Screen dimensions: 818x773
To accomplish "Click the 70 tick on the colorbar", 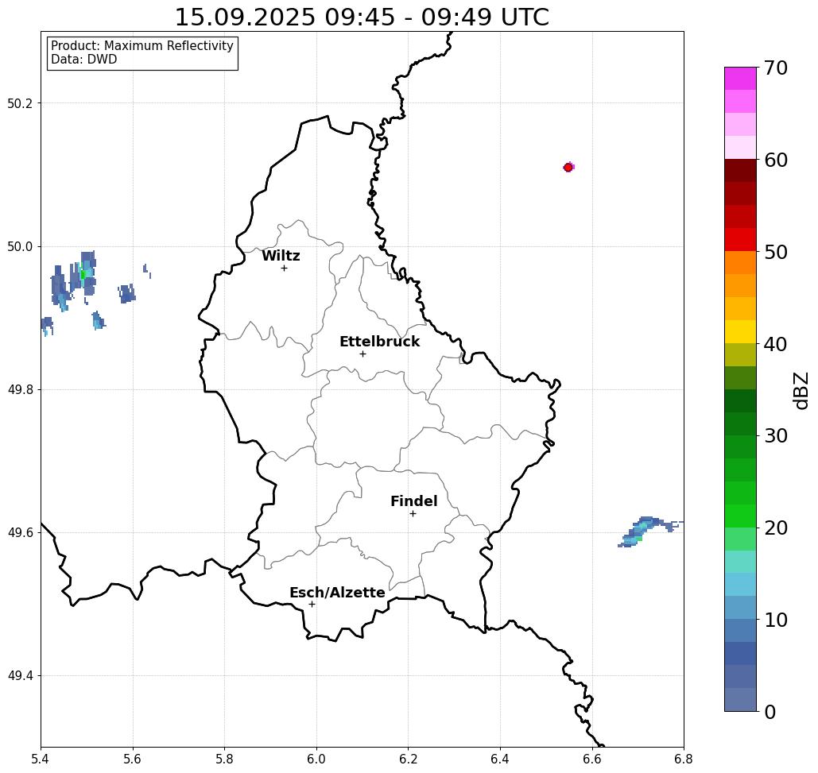I will tap(775, 68).
